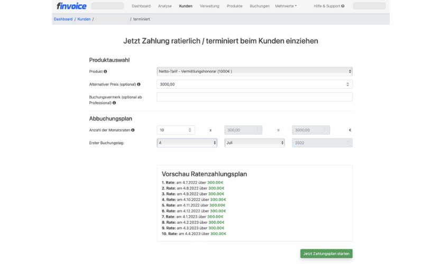The width and height of the screenshot is (442, 264).
Task: Click the disabled rate amount field 300,00
Action: point(243,130)
